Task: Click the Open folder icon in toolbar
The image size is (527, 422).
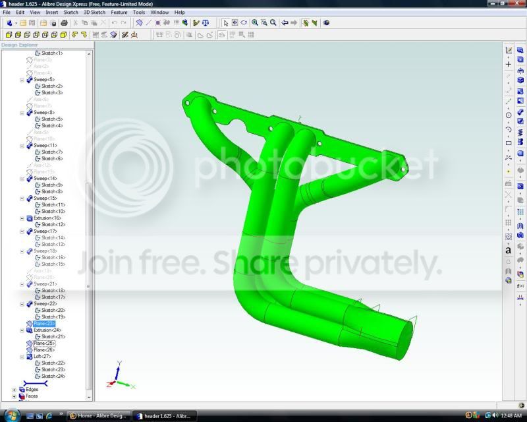Action: coord(23,23)
